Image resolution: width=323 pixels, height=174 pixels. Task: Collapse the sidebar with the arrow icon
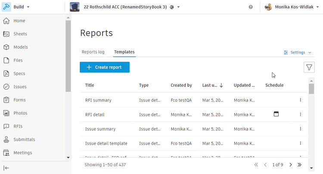pyautogui.click(x=6, y=168)
